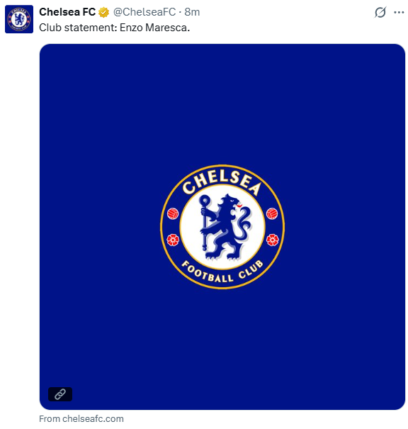Open the Chelsea FC profile avatar
This screenshot has height=429, width=408.
(19, 19)
